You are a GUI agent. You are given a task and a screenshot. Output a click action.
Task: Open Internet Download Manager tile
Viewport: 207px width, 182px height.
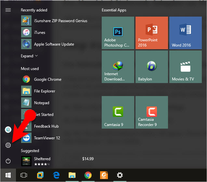pos(118,67)
